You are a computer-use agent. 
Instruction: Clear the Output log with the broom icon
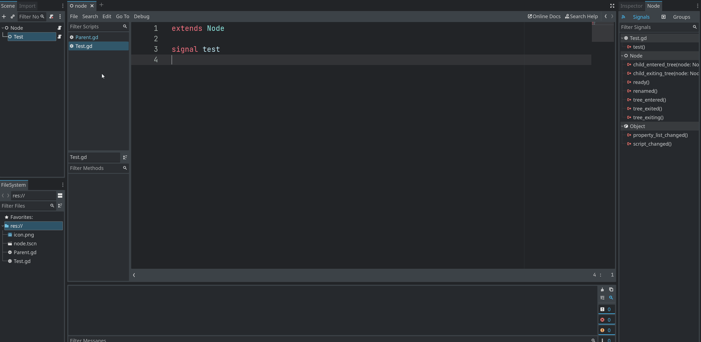point(603,289)
